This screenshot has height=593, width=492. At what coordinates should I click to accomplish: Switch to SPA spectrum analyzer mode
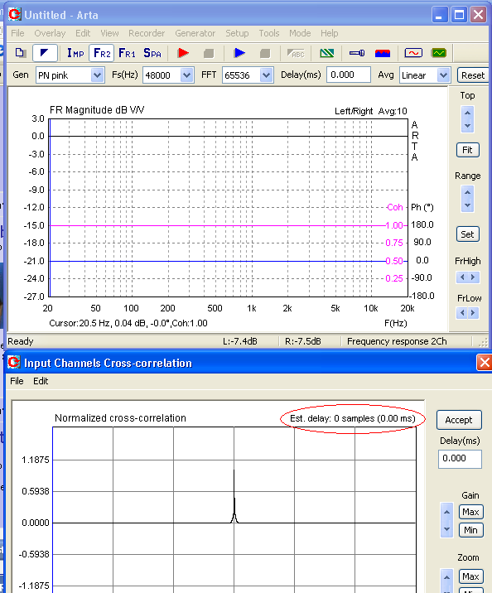(152, 53)
